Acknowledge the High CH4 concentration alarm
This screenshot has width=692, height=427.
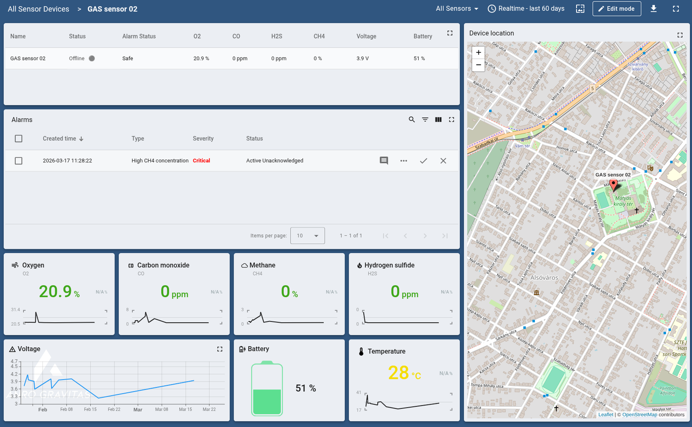point(423,161)
